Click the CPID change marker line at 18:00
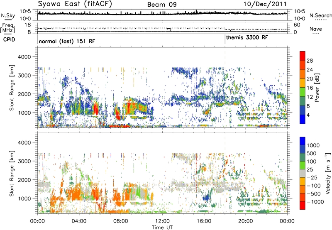The image size is (332, 230). coord(225,39)
